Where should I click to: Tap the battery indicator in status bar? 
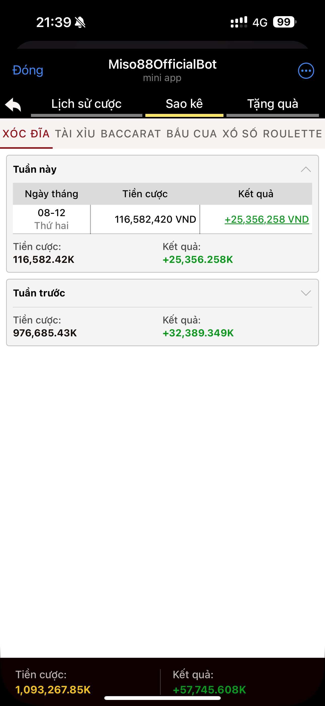coord(284,22)
